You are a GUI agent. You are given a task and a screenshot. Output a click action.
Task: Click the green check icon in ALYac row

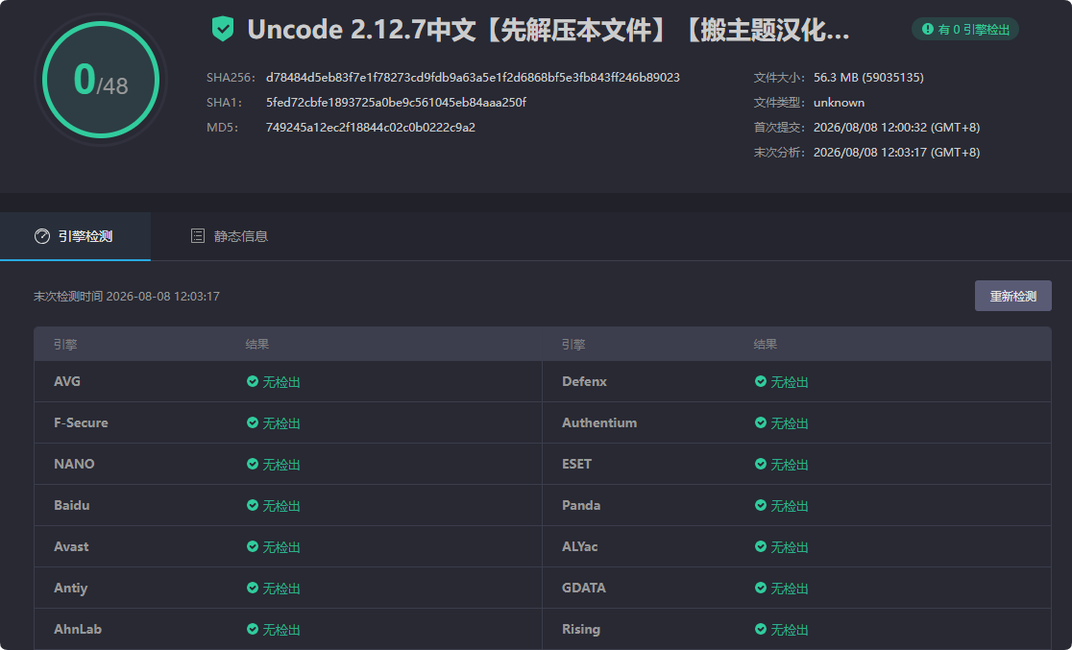[760, 547]
